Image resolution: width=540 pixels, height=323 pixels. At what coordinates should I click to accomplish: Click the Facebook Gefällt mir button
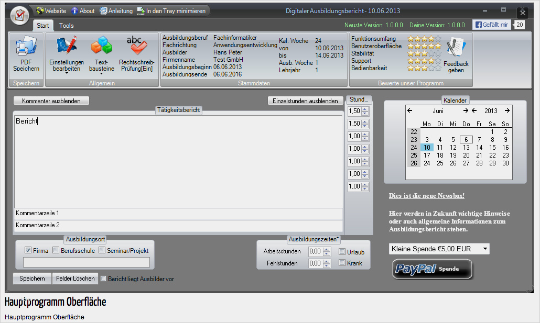(x=491, y=25)
